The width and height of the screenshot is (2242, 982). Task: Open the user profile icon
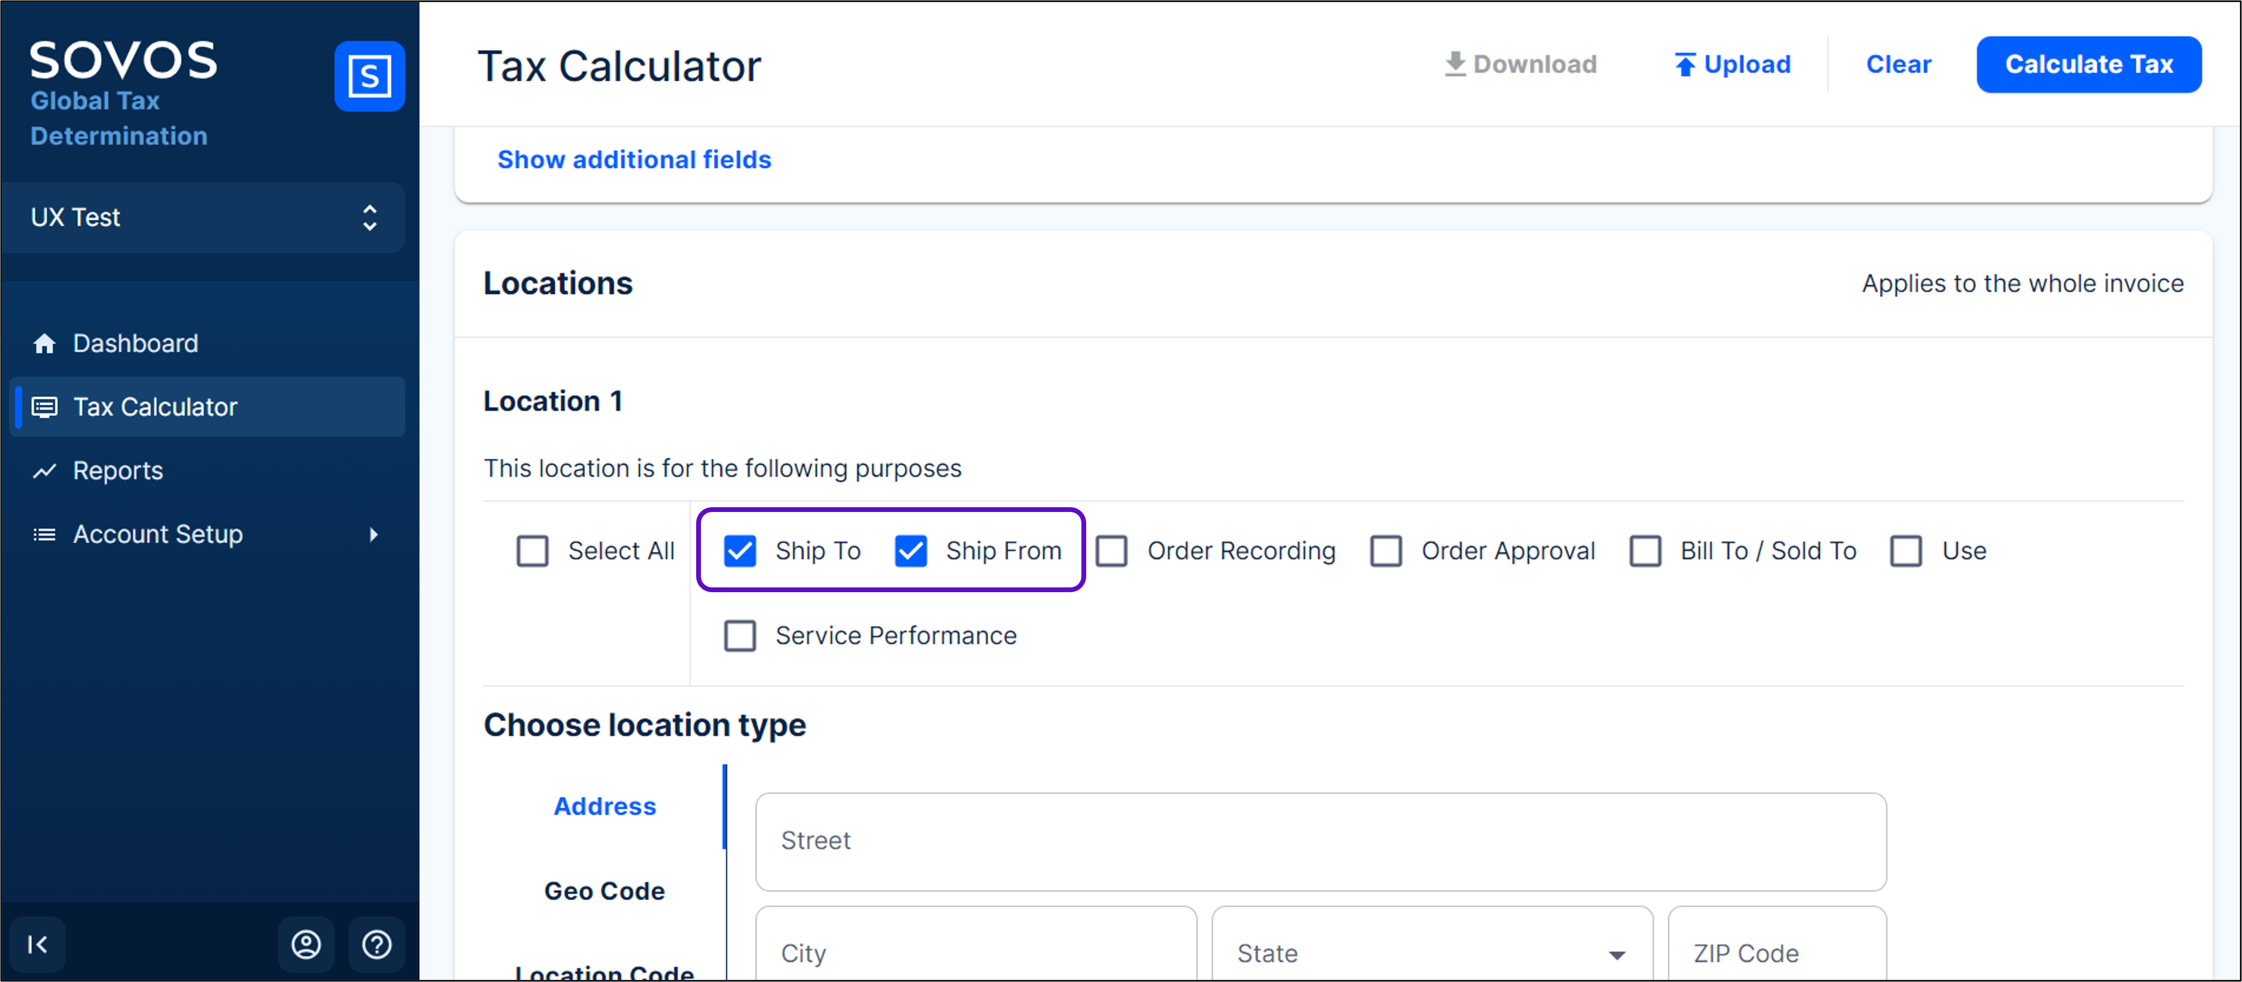click(306, 944)
